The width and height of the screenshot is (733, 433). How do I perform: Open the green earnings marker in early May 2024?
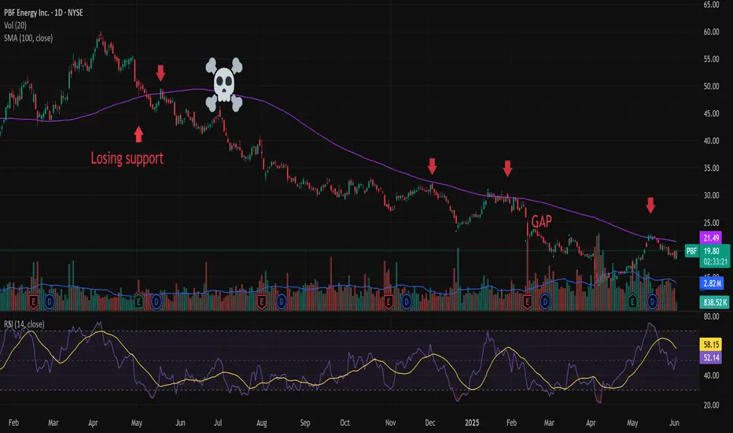click(x=138, y=302)
